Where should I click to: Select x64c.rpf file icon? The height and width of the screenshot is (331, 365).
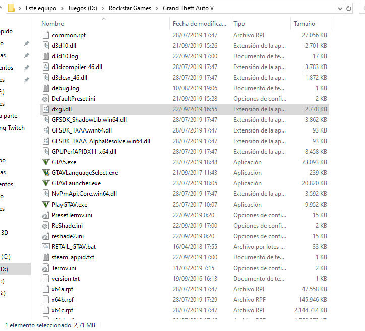(x=46, y=310)
